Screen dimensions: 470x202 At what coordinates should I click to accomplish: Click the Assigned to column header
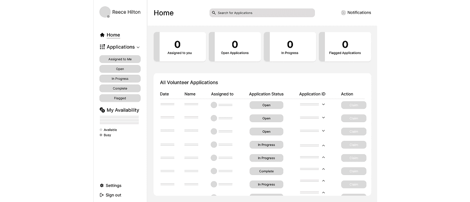click(222, 94)
